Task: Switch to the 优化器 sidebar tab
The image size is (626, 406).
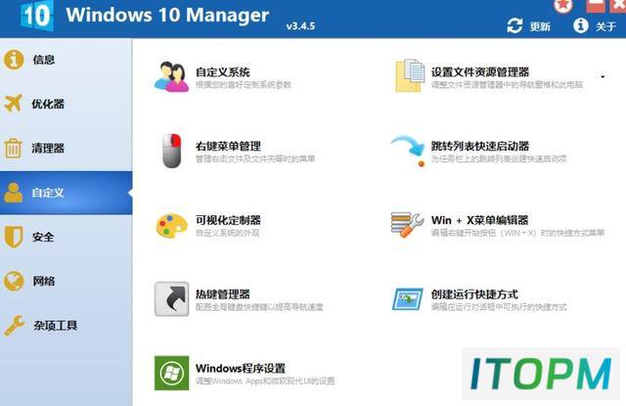Action: (x=66, y=104)
